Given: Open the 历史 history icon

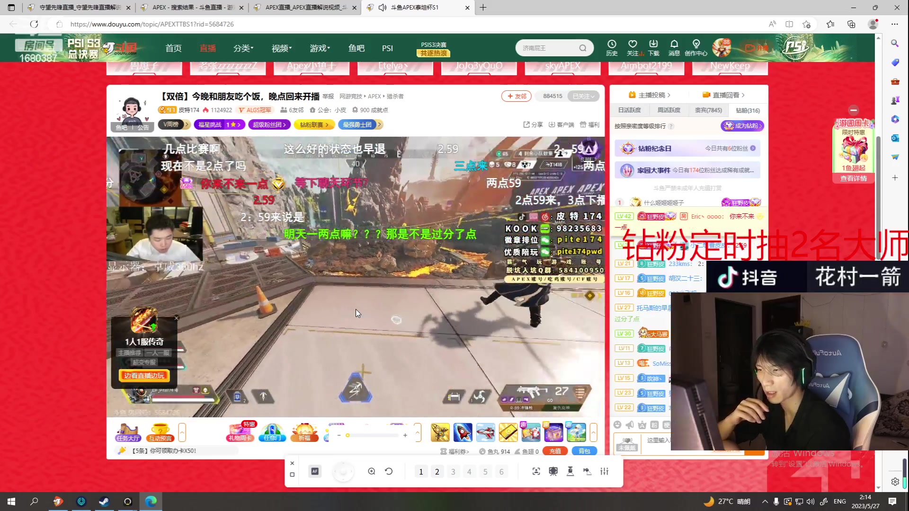Looking at the screenshot, I should 612,48.
